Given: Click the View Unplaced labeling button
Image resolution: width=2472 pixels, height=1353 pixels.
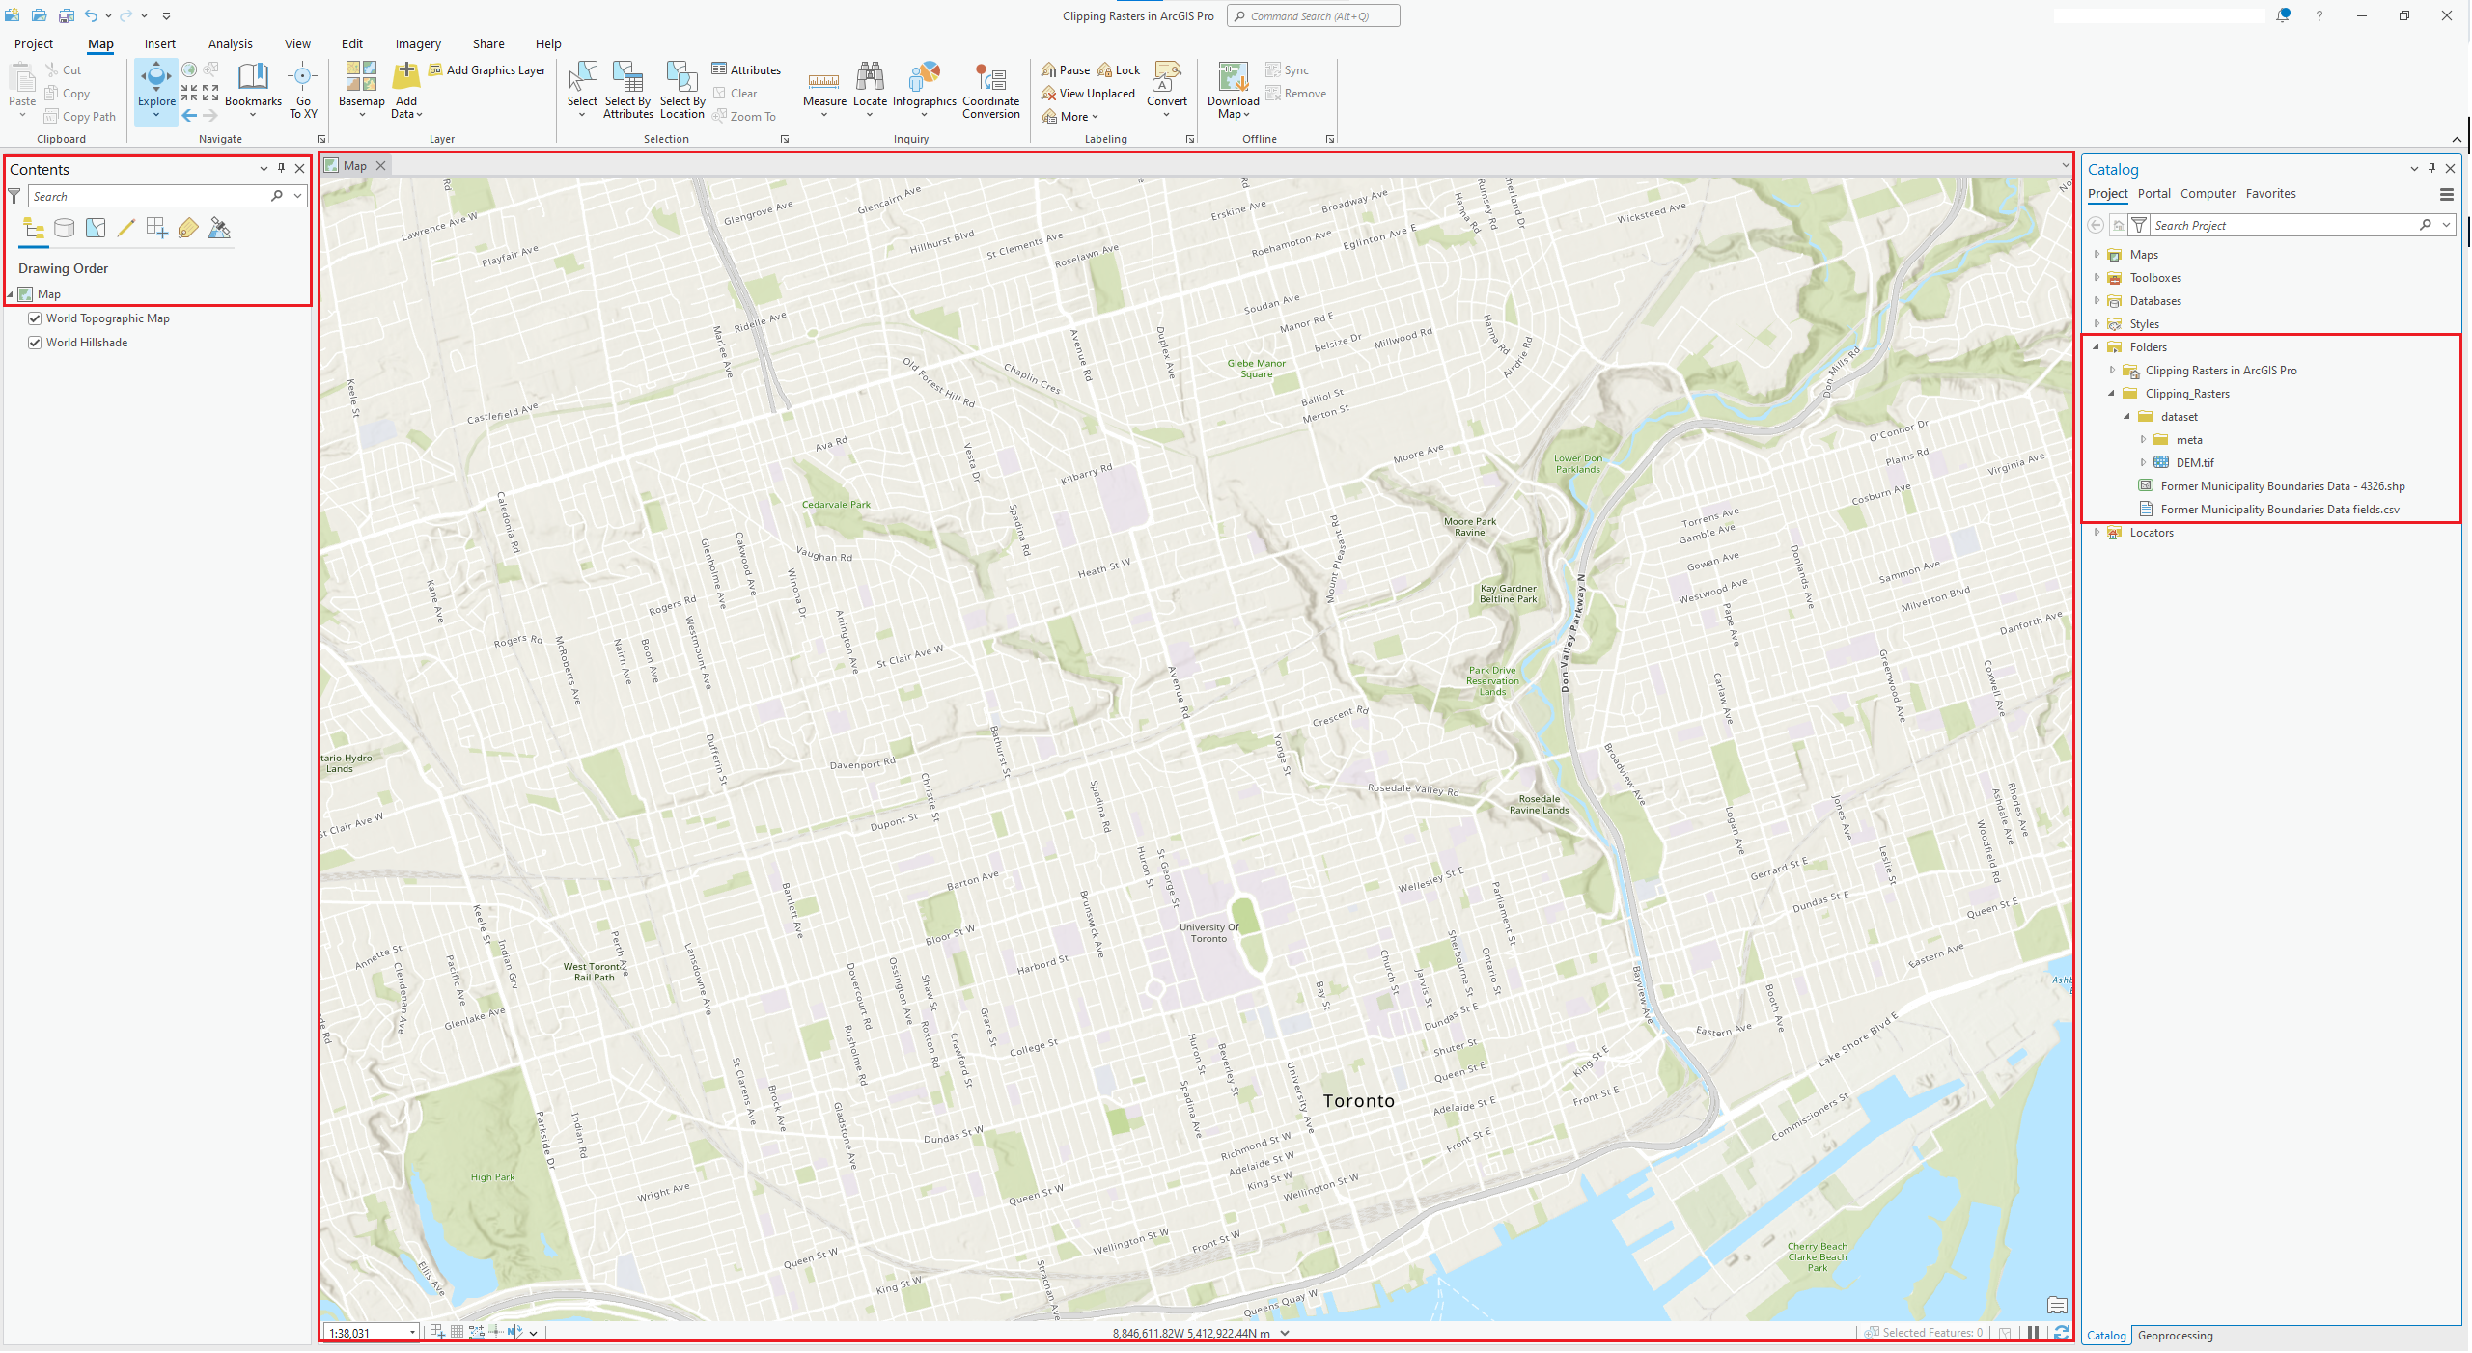Looking at the screenshot, I should tap(1088, 94).
